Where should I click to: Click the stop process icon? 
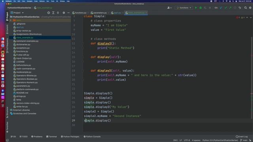pos(210,8)
